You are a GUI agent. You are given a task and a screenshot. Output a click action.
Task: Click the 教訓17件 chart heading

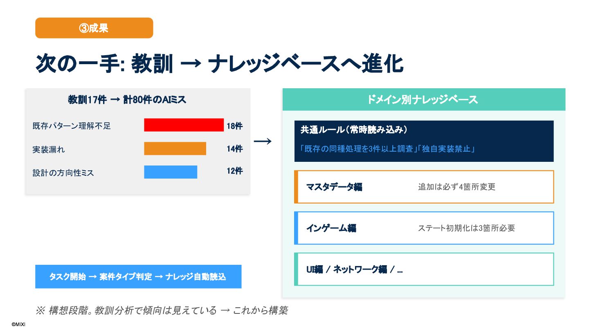[127, 100]
